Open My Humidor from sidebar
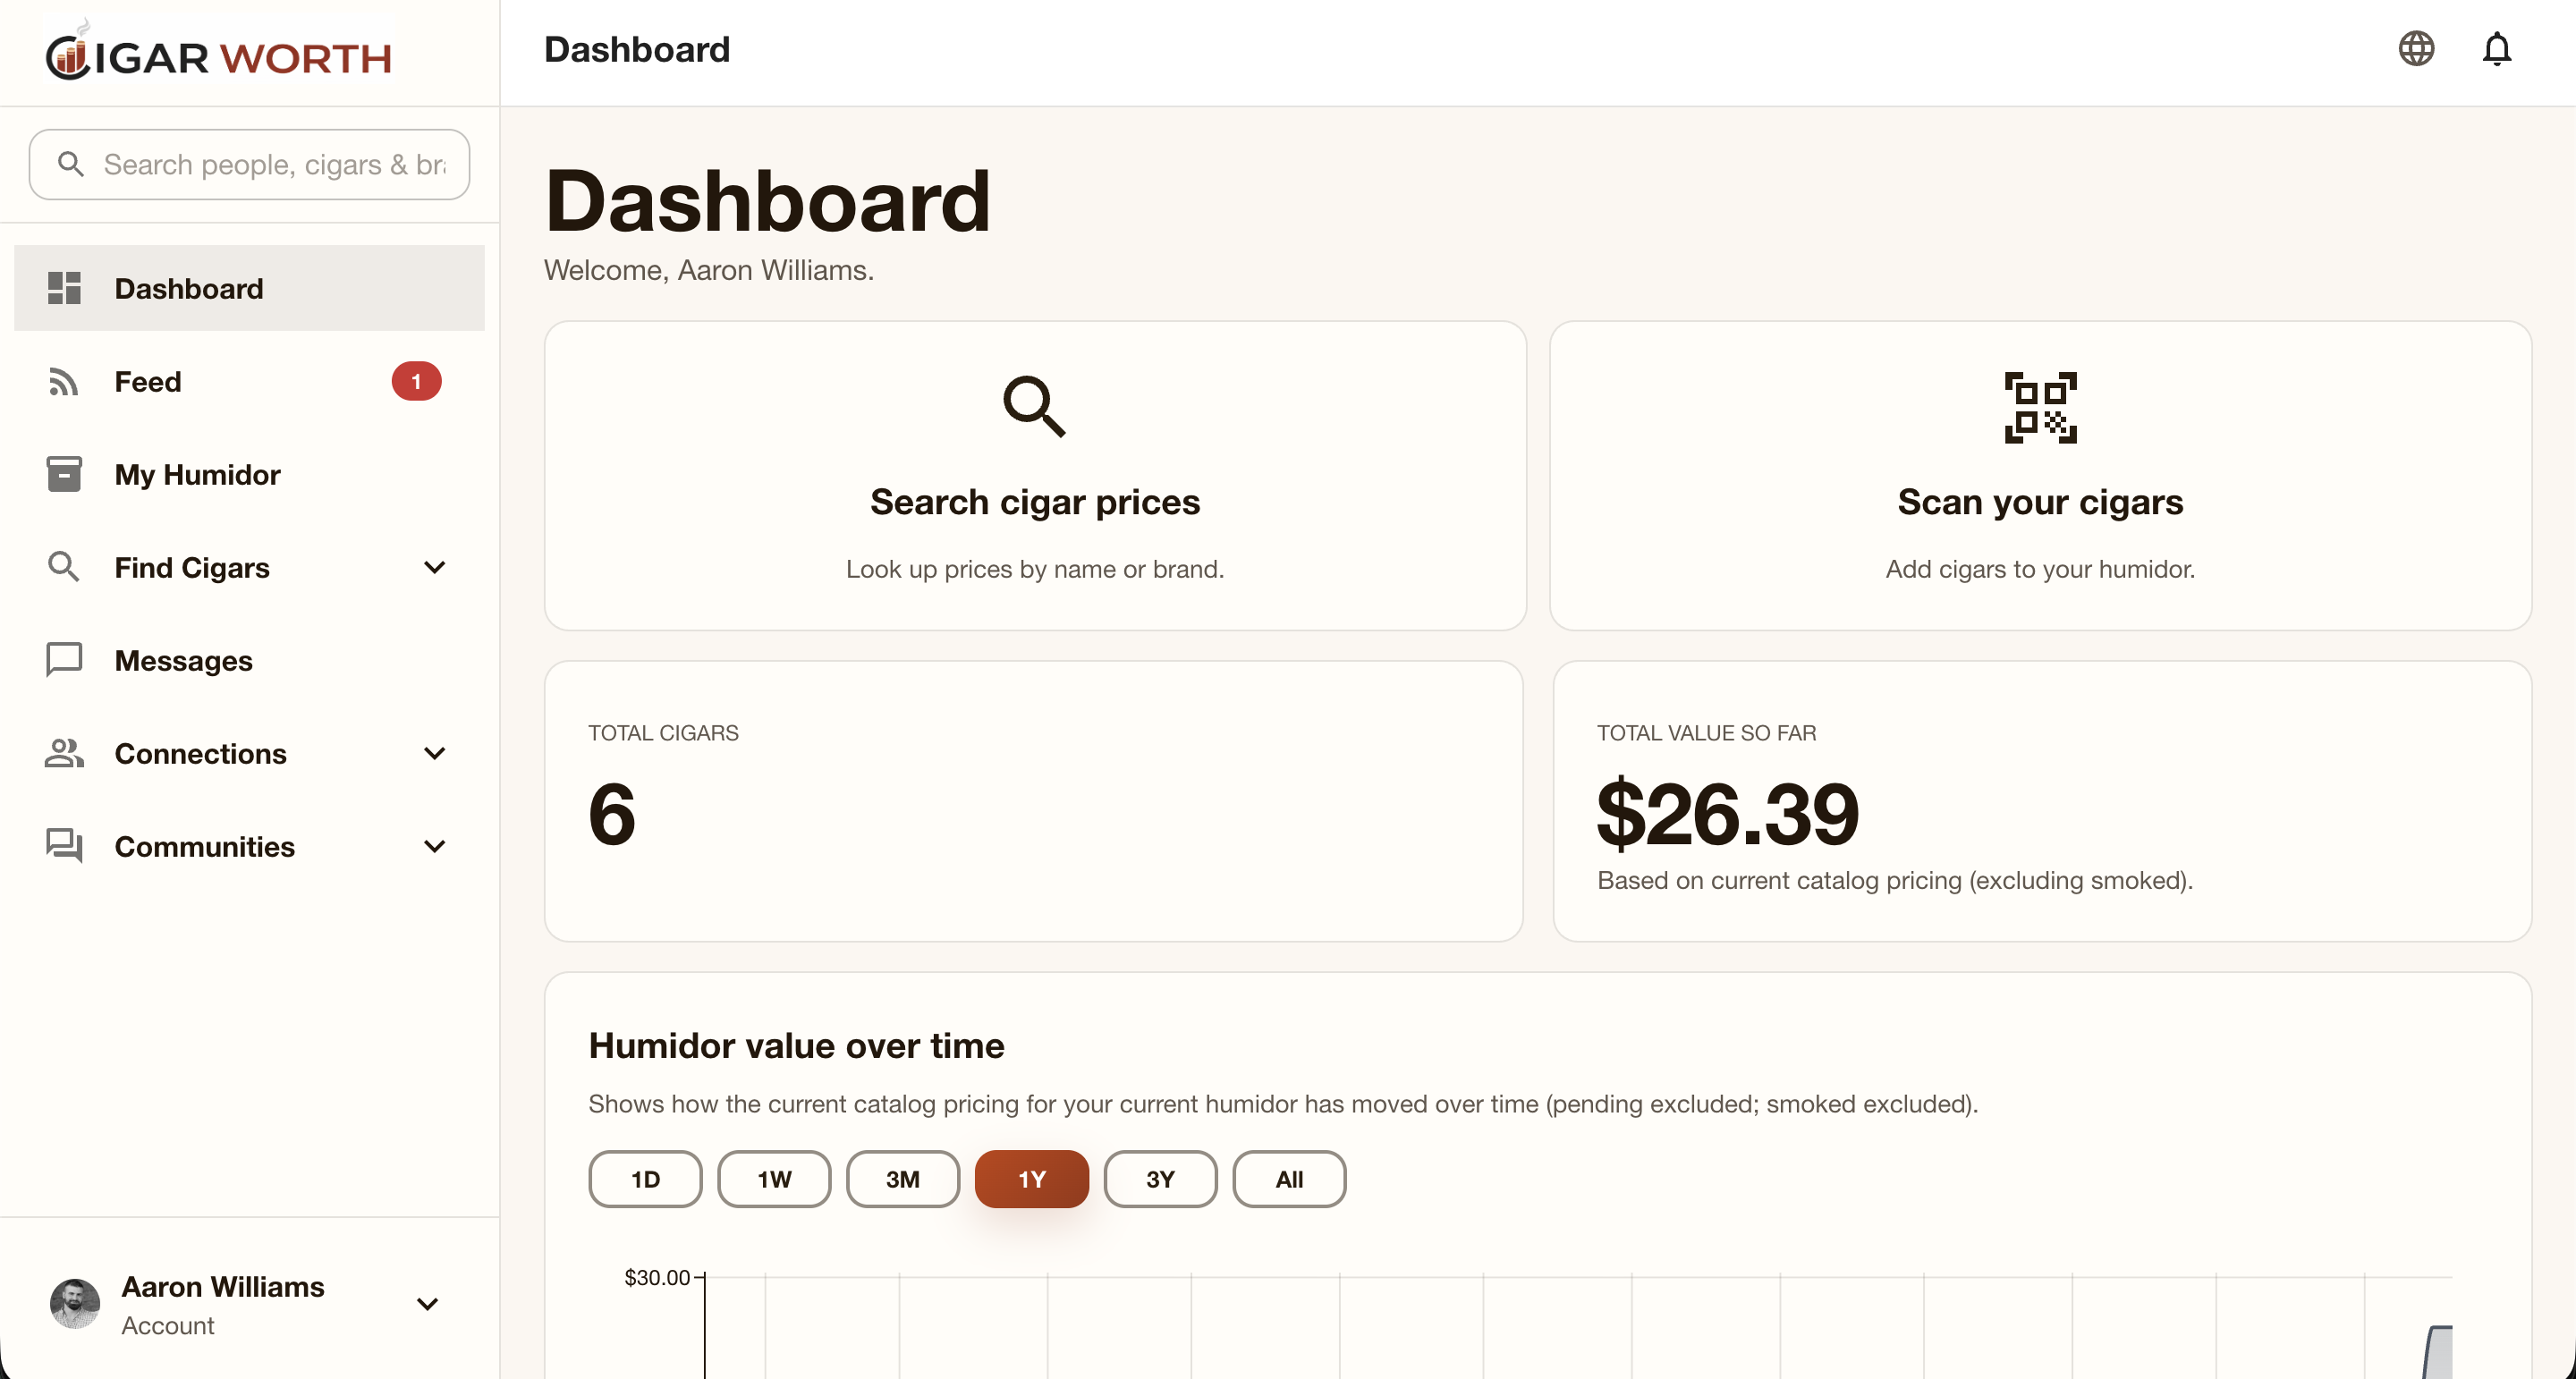This screenshot has width=2576, height=1379. (x=197, y=474)
